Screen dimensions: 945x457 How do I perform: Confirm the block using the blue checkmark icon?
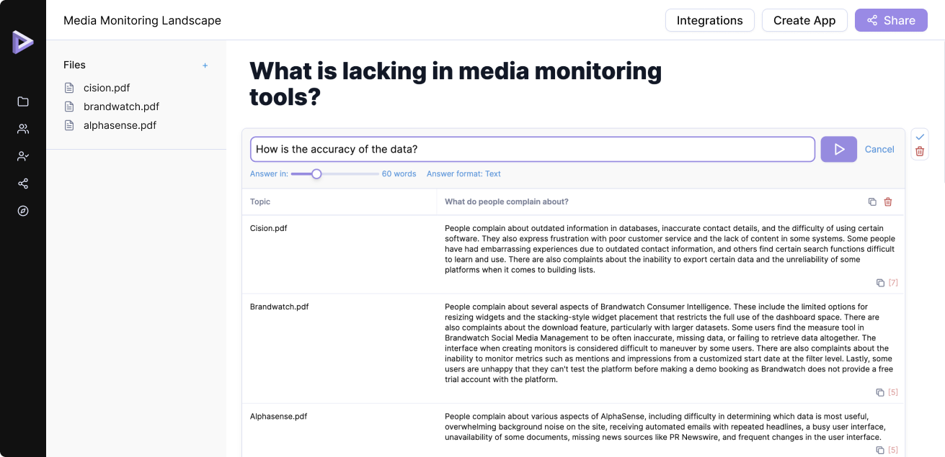tap(920, 137)
